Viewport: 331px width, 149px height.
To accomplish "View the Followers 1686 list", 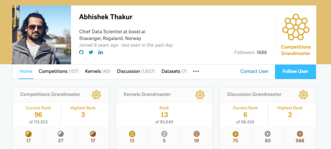I will (x=251, y=52).
